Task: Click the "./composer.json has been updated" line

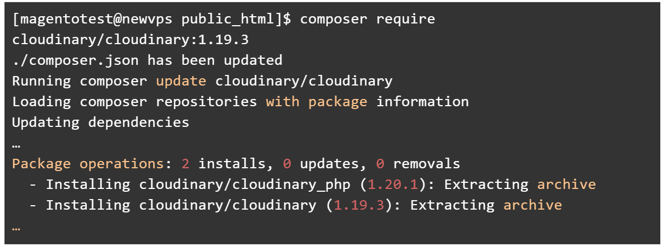Action: (x=147, y=60)
